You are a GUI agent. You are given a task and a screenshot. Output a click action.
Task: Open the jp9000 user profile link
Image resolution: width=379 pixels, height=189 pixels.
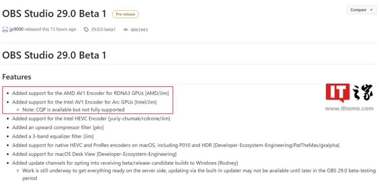[x=17, y=29]
